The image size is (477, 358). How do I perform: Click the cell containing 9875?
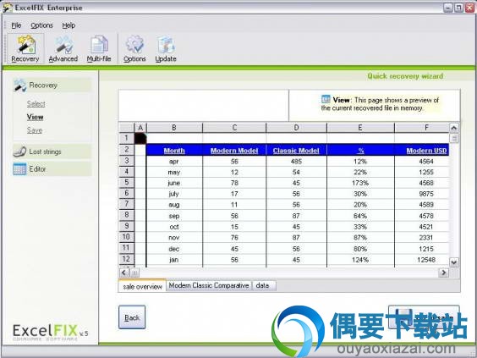(422, 194)
